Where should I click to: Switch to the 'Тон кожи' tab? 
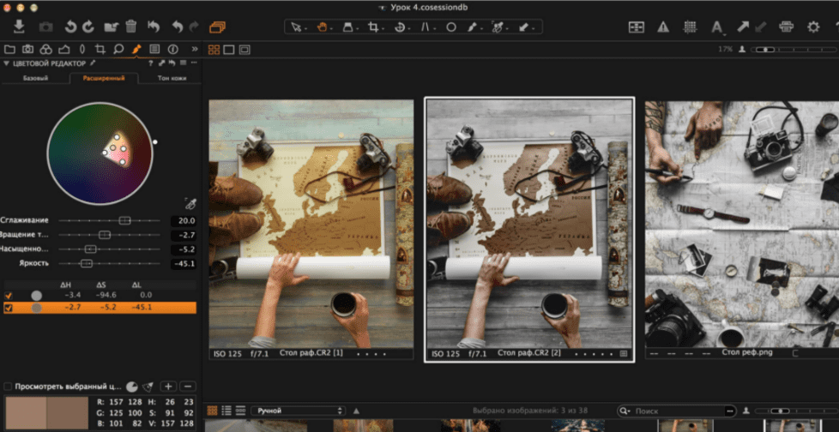click(x=172, y=78)
